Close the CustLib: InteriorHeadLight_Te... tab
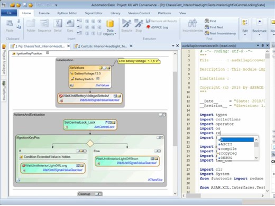Image resolution: width=275 pixels, height=206 pixels. point(131,46)
